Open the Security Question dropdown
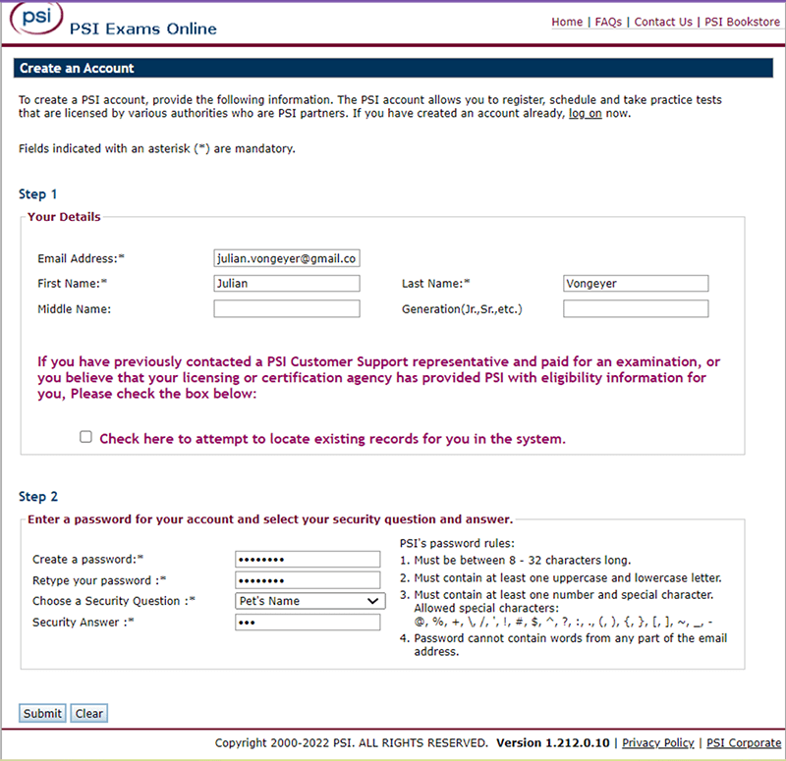 309,601
